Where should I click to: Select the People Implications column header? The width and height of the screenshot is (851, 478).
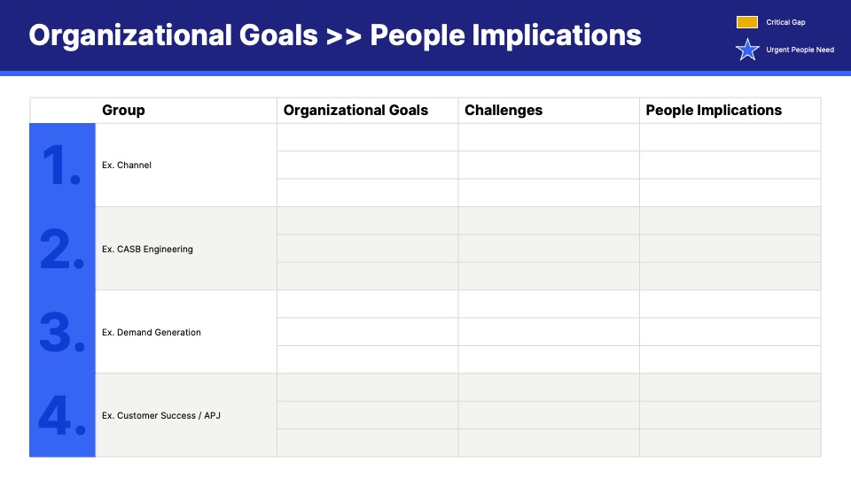[x=714, y=111]
